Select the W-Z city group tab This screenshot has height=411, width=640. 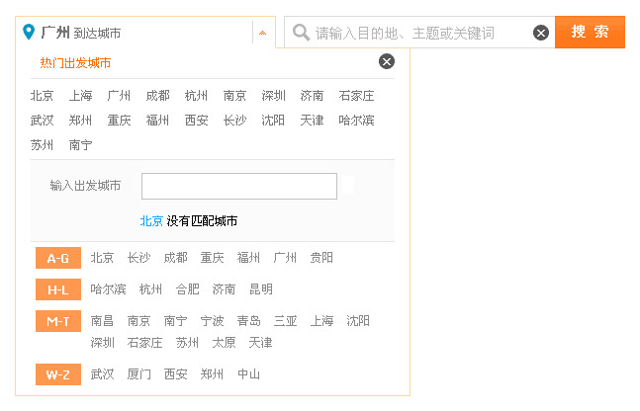[x=57, y=375]
